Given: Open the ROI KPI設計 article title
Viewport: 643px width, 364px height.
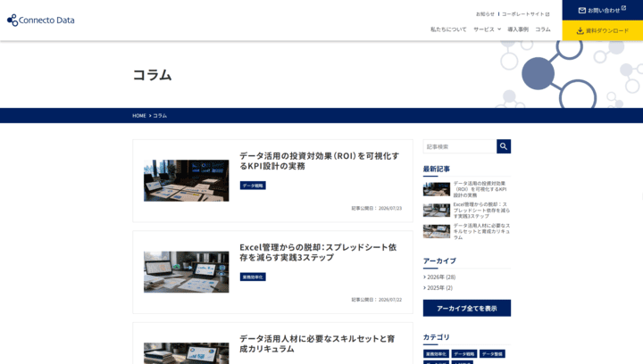Looking at the screenshot, I should (319, 161).
